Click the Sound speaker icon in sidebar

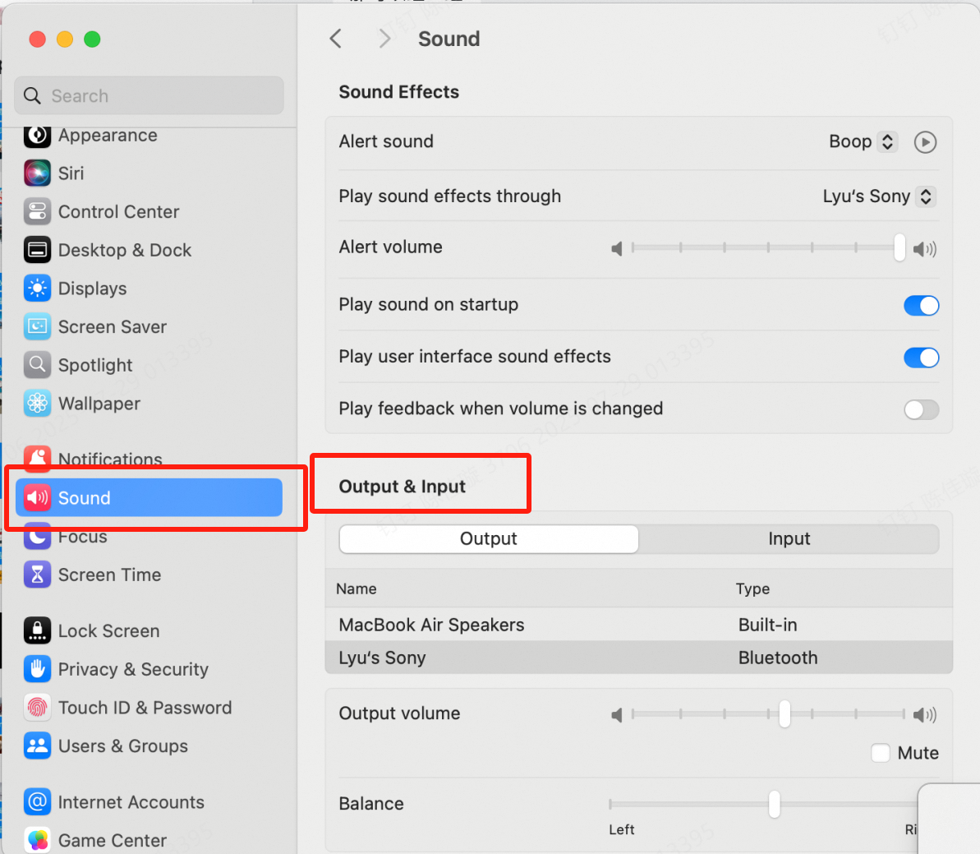(38, 497)
